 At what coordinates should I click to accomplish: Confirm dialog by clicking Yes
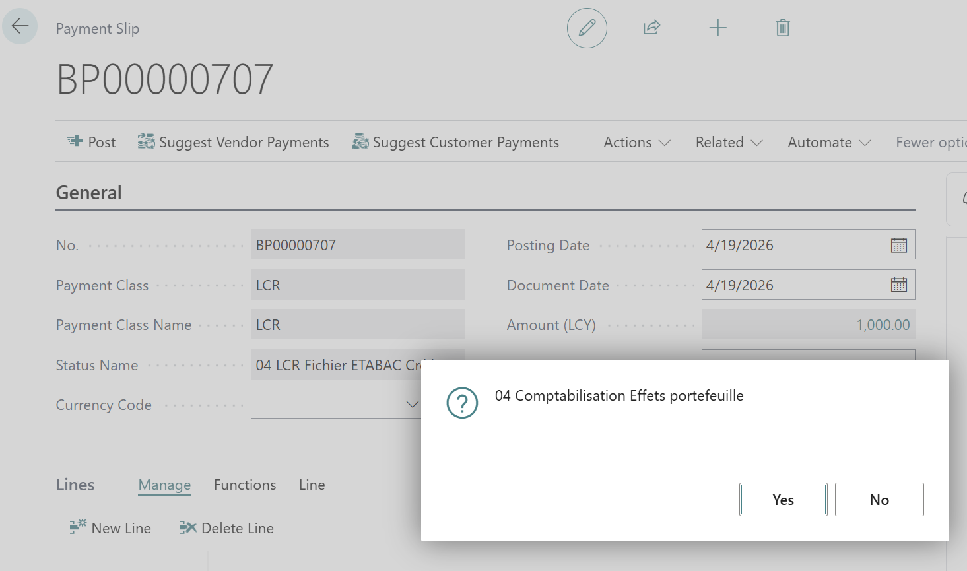pyautogui.click(x=783, y=500)
